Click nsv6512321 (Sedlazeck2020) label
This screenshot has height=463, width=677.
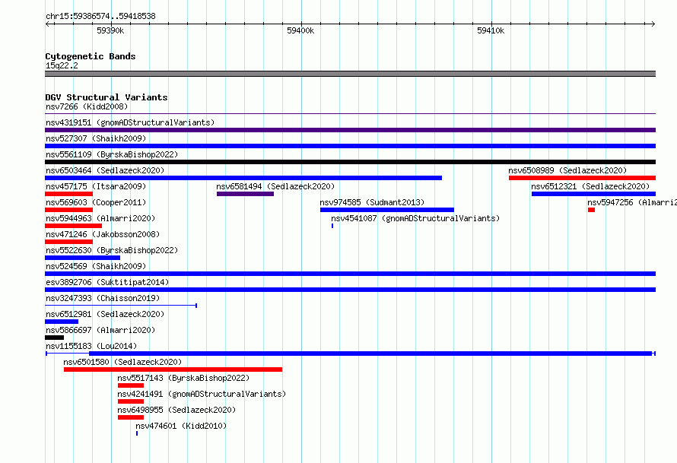click(590, 186)
